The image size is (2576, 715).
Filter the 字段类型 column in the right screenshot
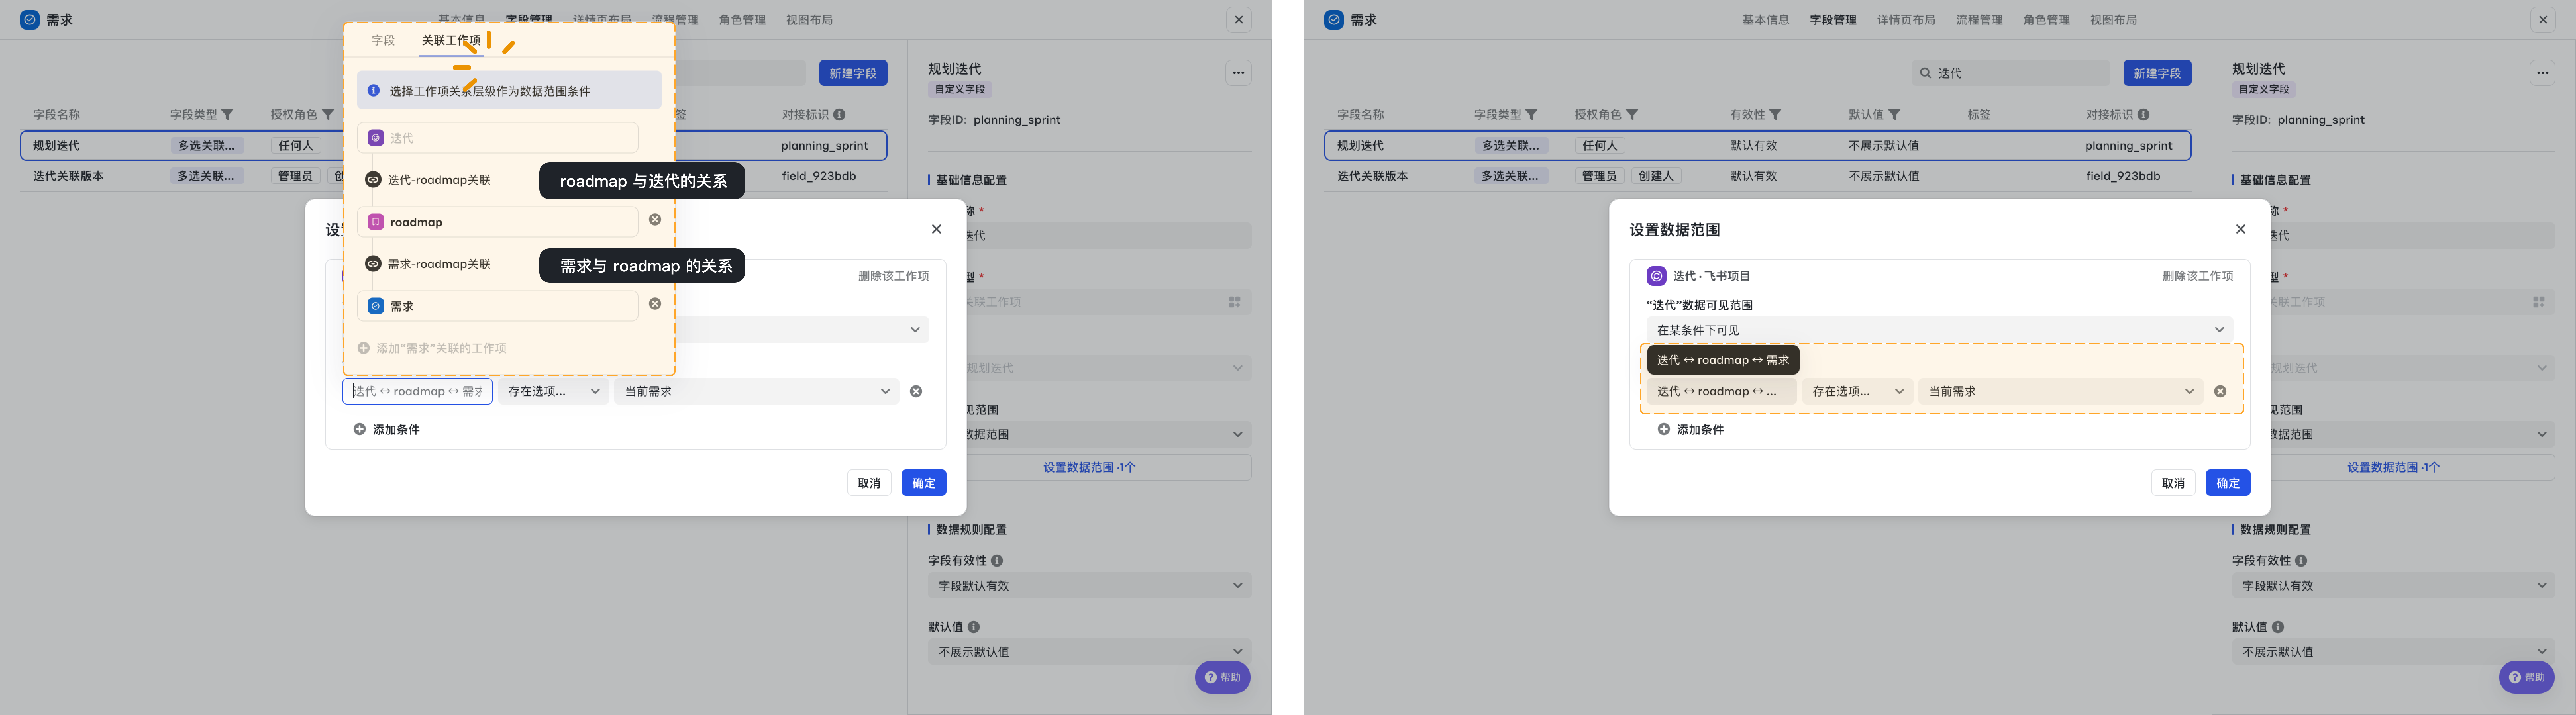click(x=1531, y=115)
